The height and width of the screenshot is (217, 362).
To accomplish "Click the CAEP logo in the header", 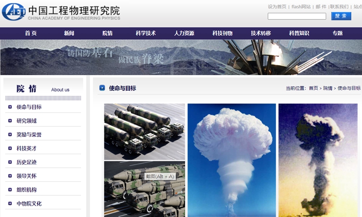I will (14, 12).
